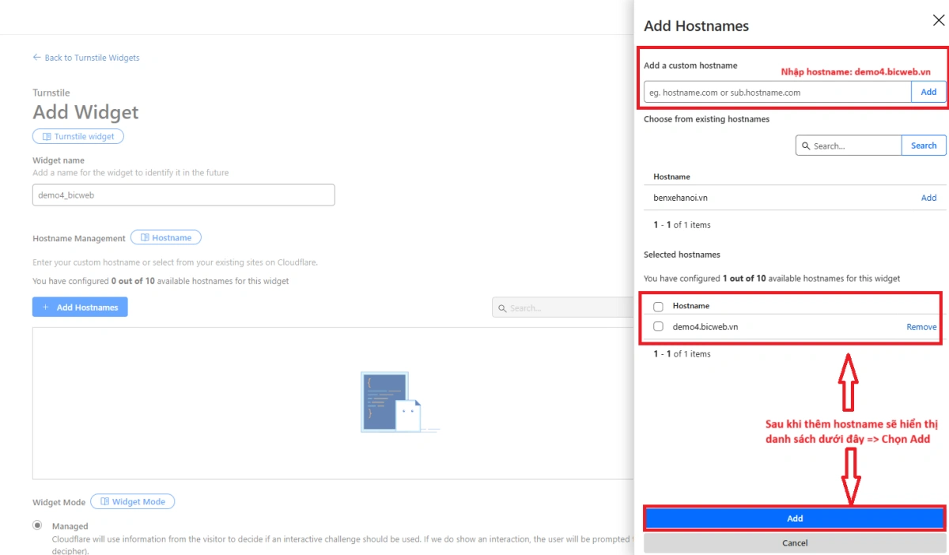
Task: Open the Hostname documentation link
Action: tap(166, 237)
